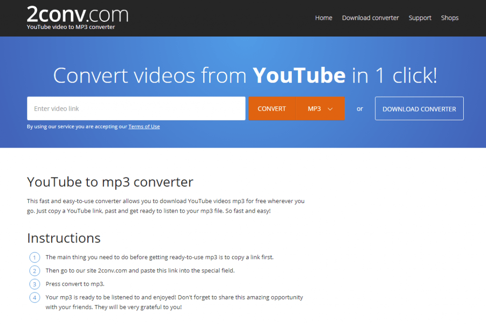This screenshot has width=486, height=326.
Task: Click the 'YouTube to mp3 converter' heading
Action: [110, 182]
